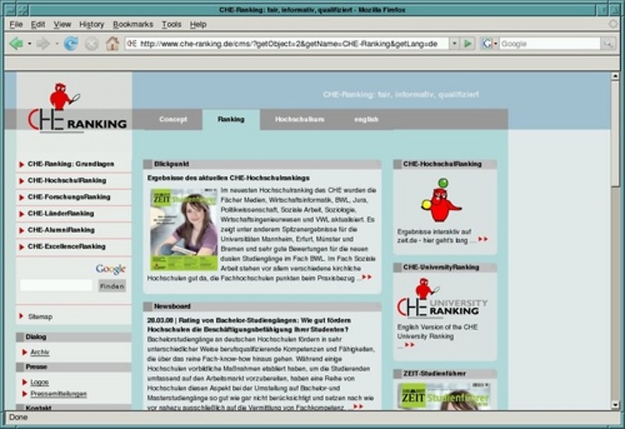Click the Firefox throbber activity icon
This screenshot has height=429, width=625.
pyautogui.click(x=613, y=24)
